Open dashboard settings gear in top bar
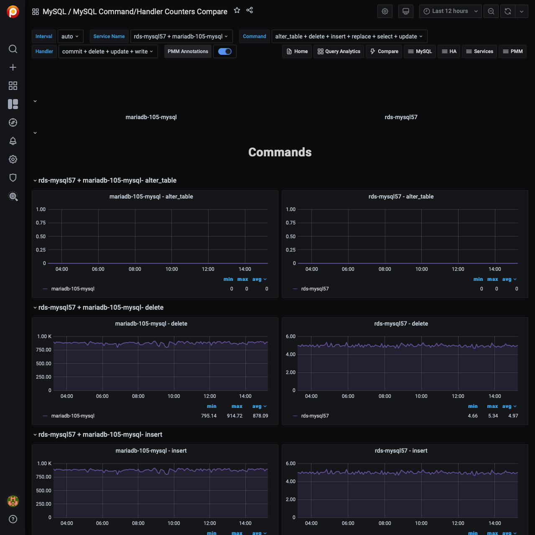Screen dimensions: 535x535 [385, 11]
